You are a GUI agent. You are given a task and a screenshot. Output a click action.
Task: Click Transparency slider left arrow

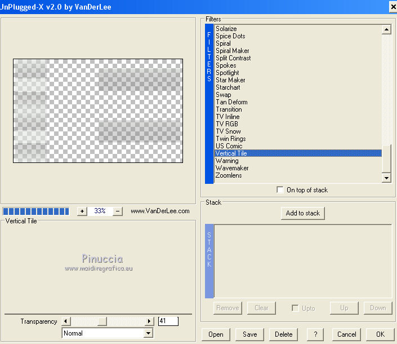click(66, 321)
